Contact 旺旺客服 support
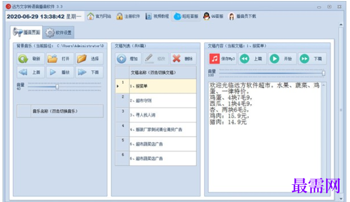 186,16
